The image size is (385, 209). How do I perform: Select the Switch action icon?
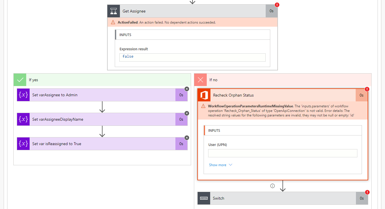click(204, 198)
